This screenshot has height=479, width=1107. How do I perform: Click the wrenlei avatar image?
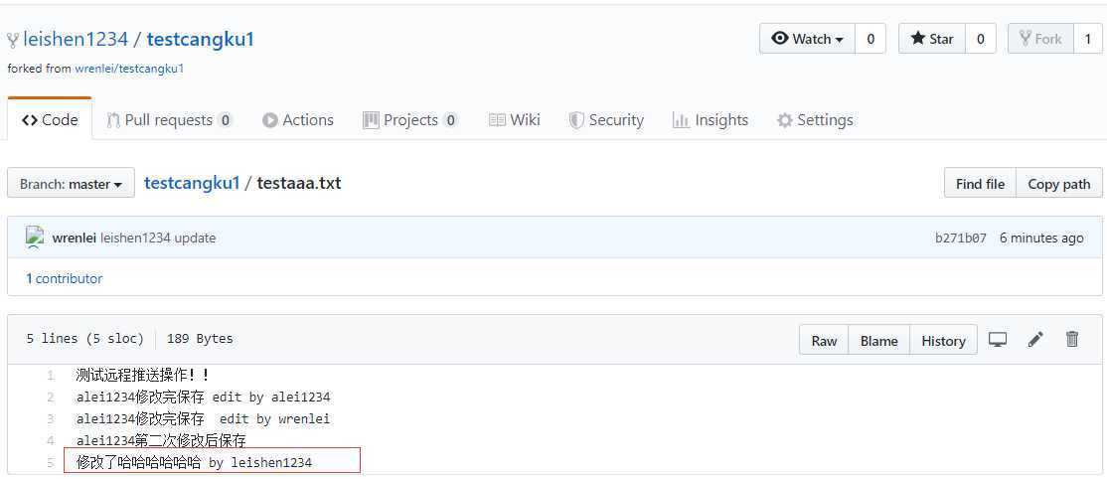[34, 238]
